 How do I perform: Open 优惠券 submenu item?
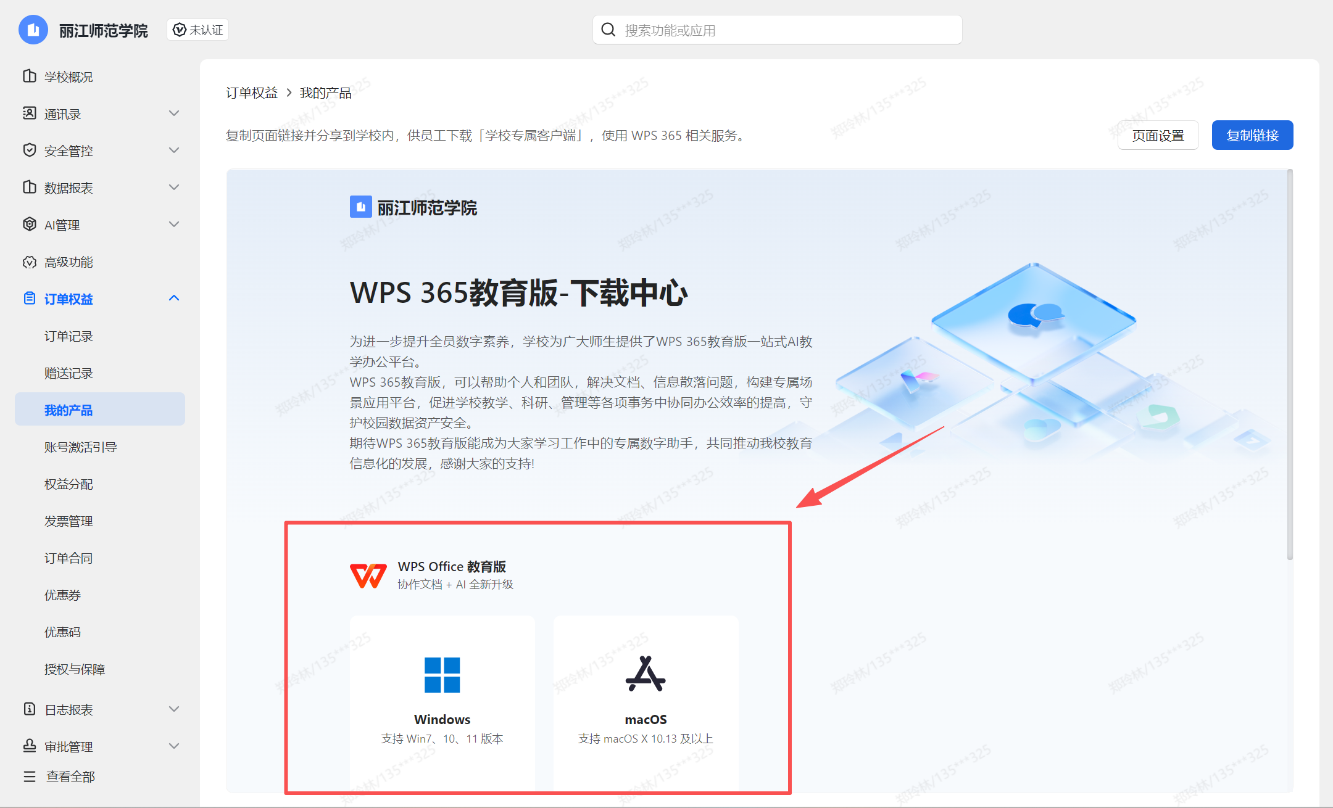coord(62,595)
